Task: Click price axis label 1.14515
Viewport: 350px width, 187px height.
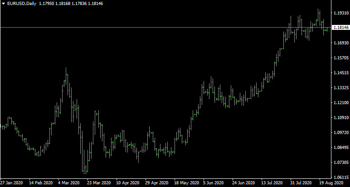Action: coord(340,72)
